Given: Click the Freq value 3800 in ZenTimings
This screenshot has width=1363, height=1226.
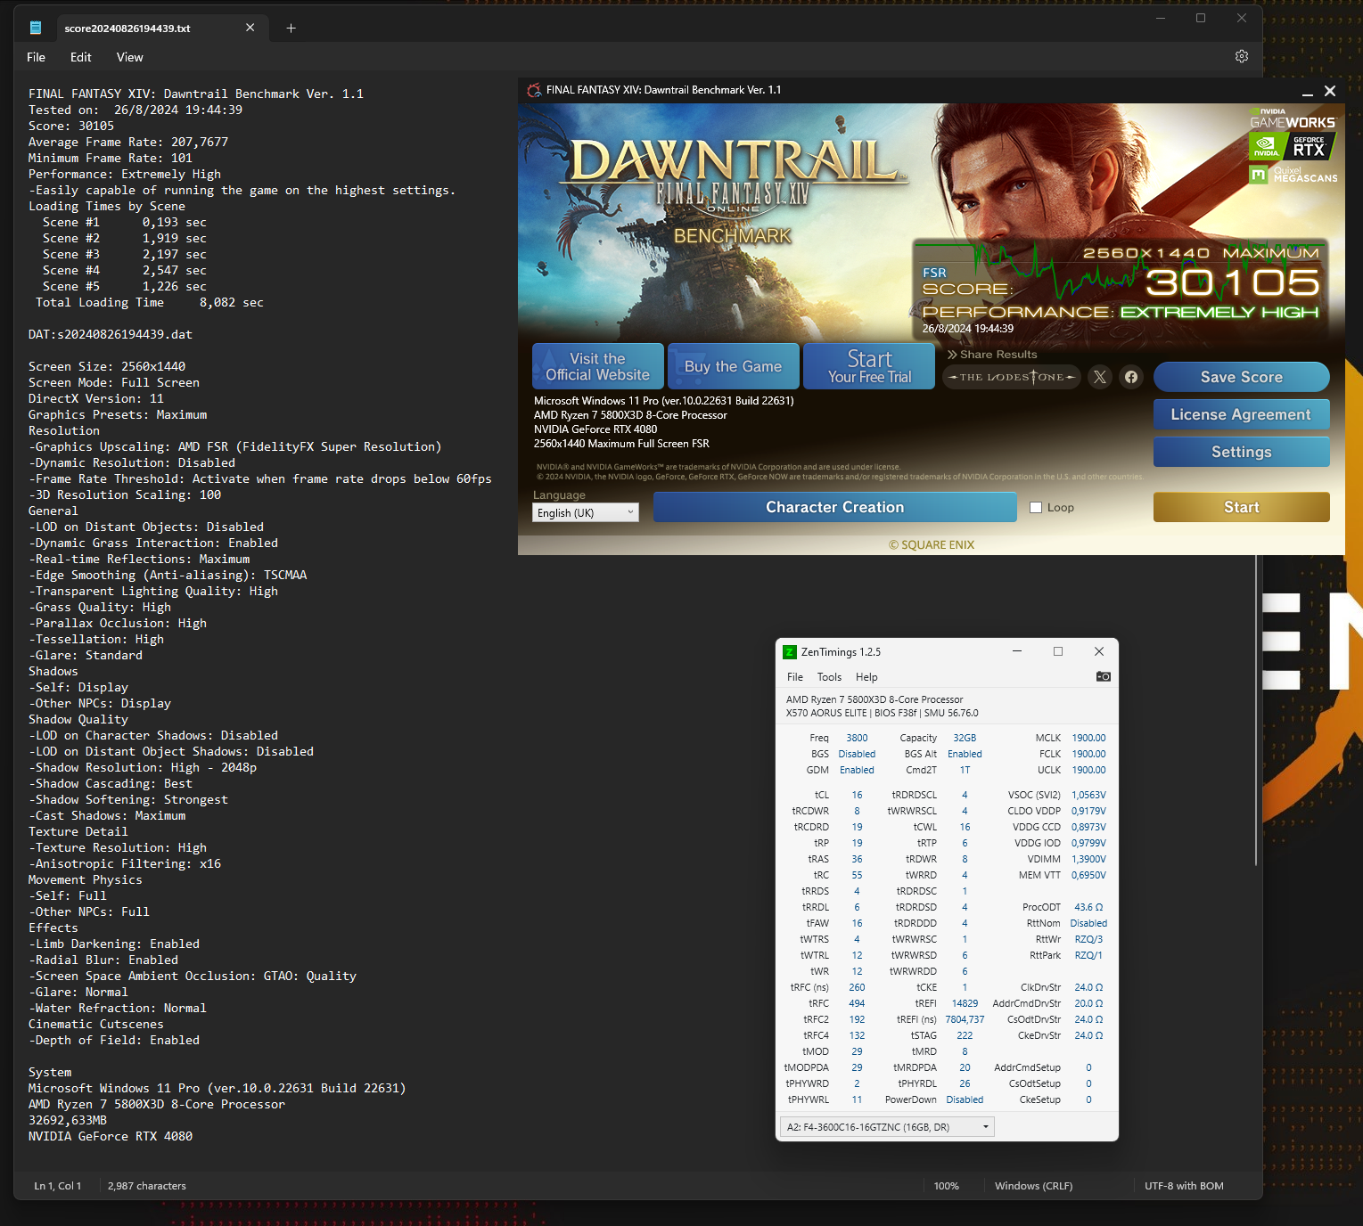Looking at the screenshot, I should pos(857,738).
